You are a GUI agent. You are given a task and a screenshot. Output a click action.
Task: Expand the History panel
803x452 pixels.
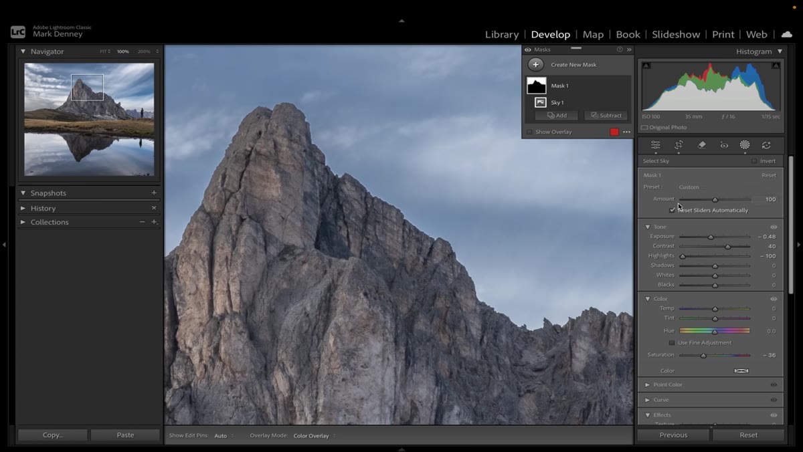[x=23, y=208]
